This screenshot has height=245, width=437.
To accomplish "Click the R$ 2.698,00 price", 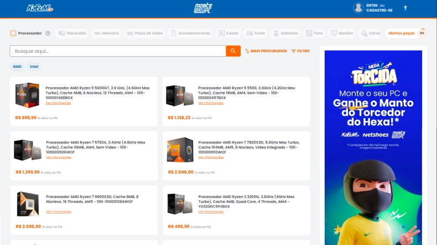I will point(28,227).
